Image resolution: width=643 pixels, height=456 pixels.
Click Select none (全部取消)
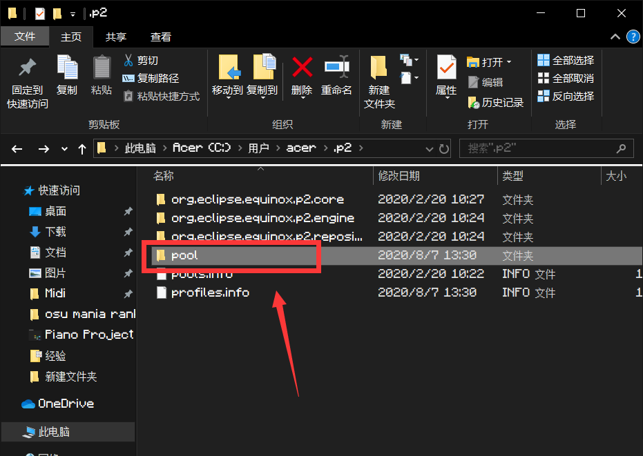(566, 78)
